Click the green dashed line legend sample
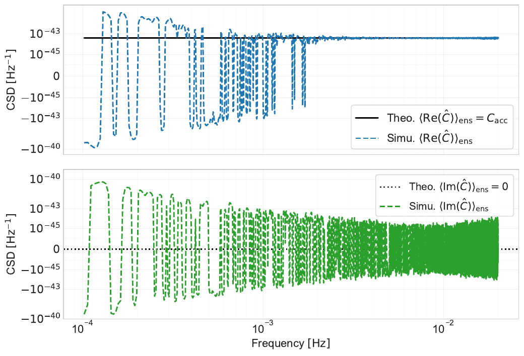 point(390,206)
